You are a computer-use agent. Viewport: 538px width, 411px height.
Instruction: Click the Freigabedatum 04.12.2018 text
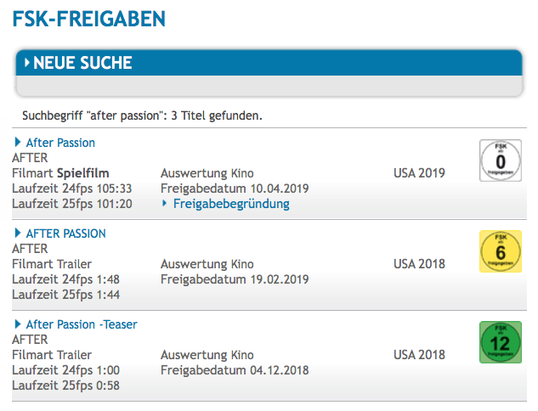point(235,370)
